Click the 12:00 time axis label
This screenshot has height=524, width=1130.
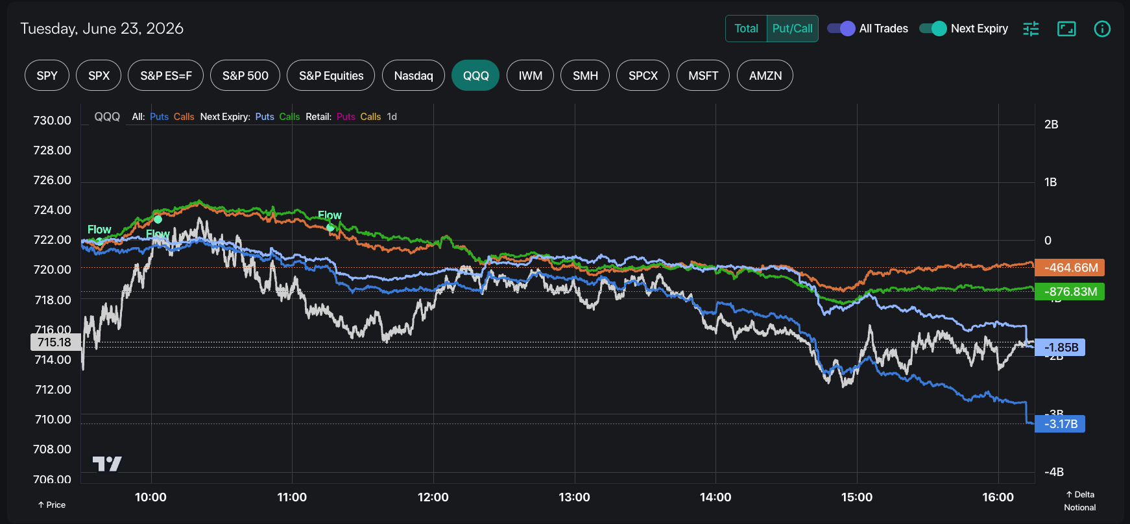(x=433, y=497)
